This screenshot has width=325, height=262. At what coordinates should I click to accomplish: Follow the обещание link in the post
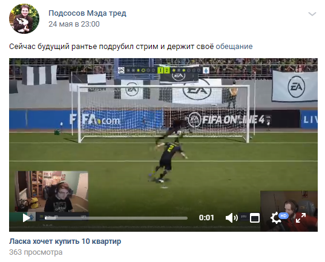pyautogui.click(x=234, y=46)
